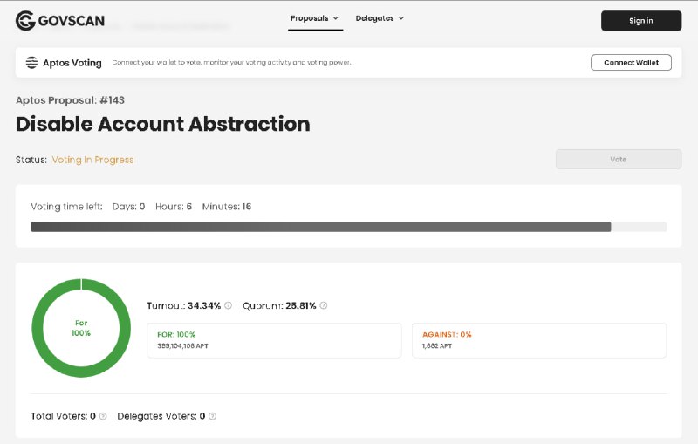Expand the Proposals menu chevron
Screen dimensions: 698x444
336,18
